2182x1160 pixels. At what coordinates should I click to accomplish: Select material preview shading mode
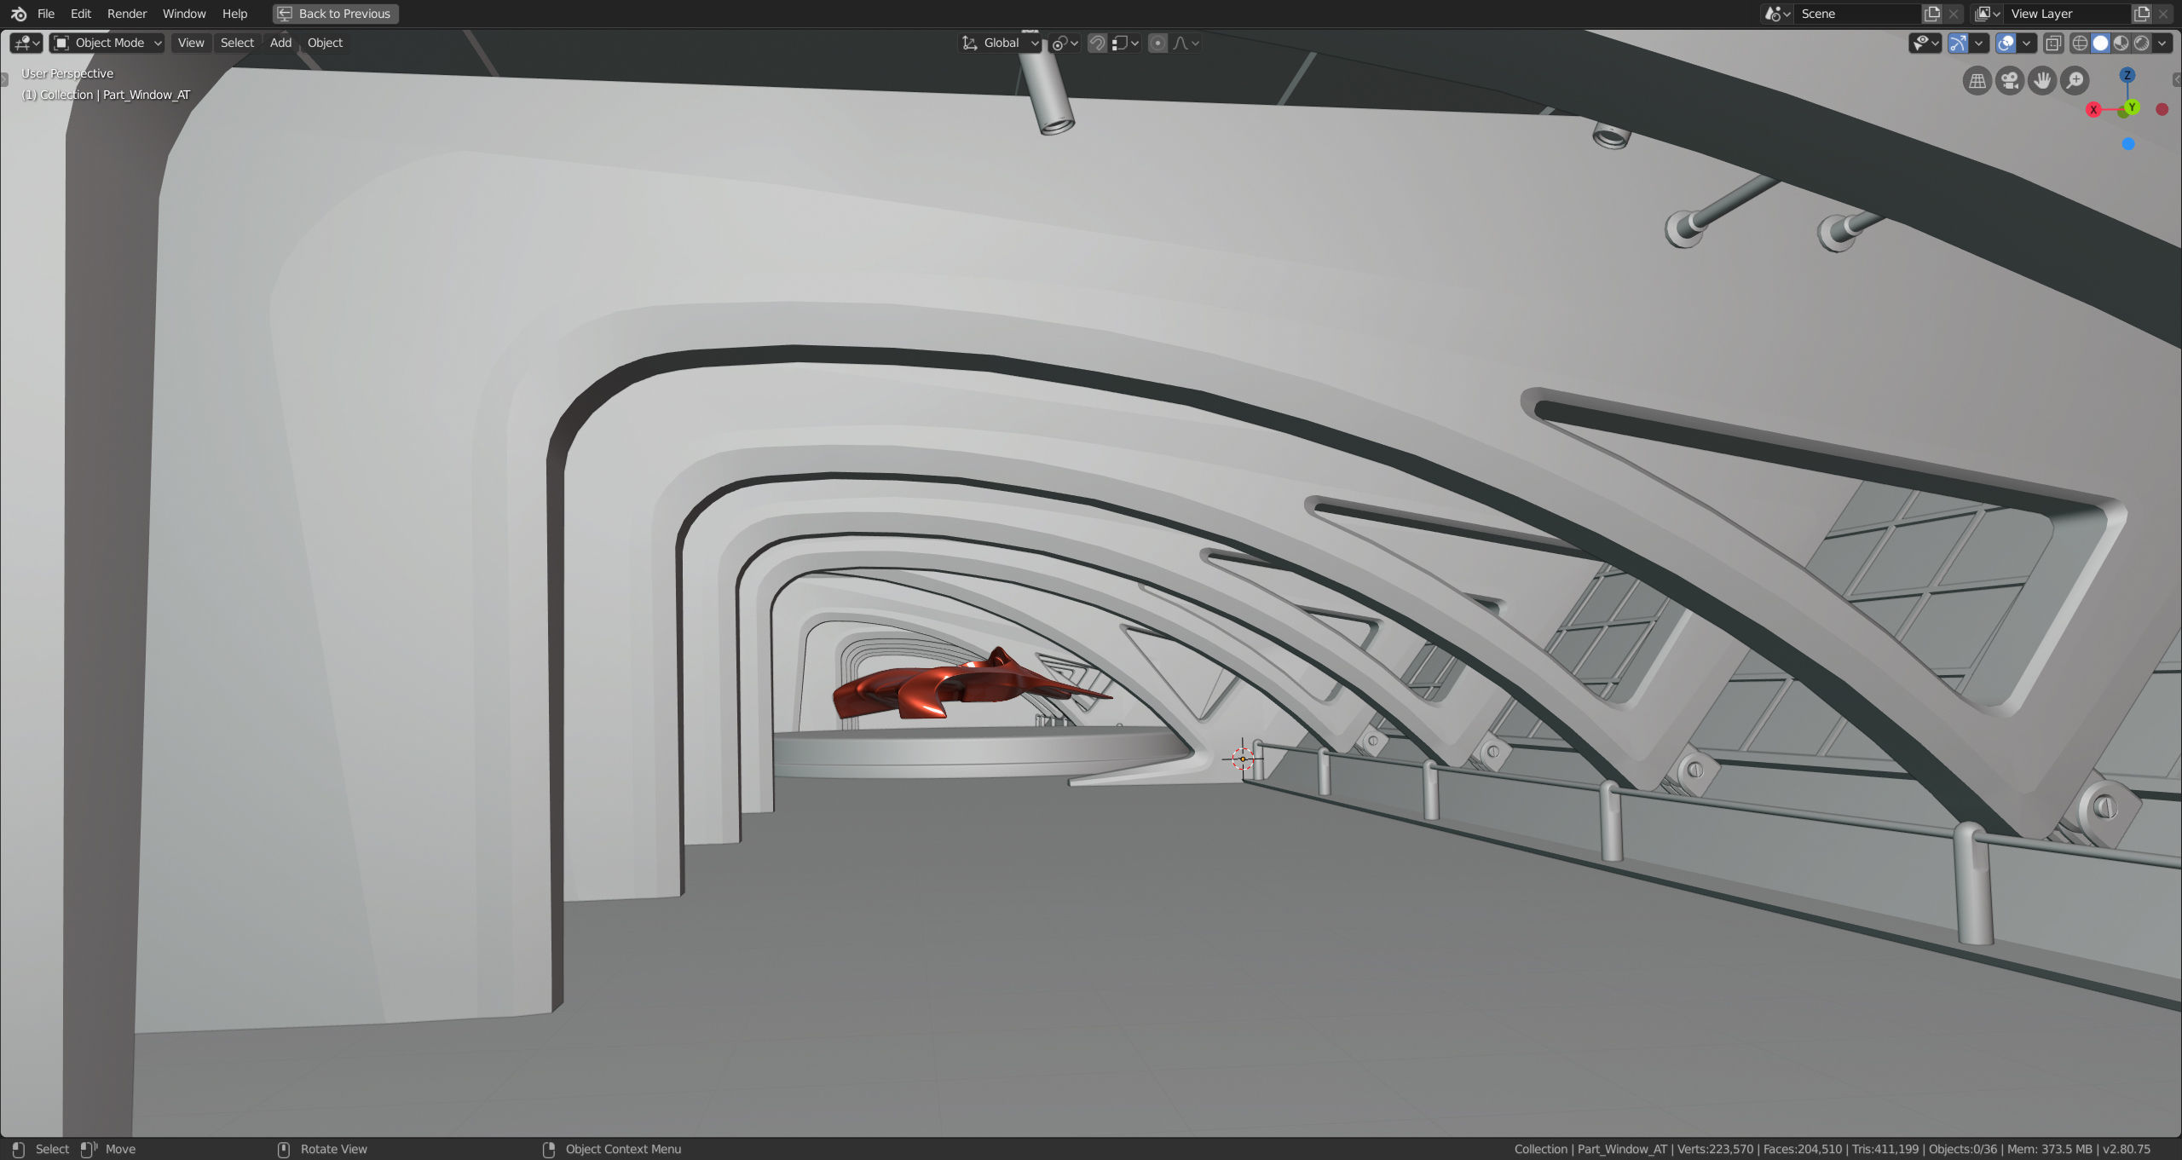click(2121, 43)
